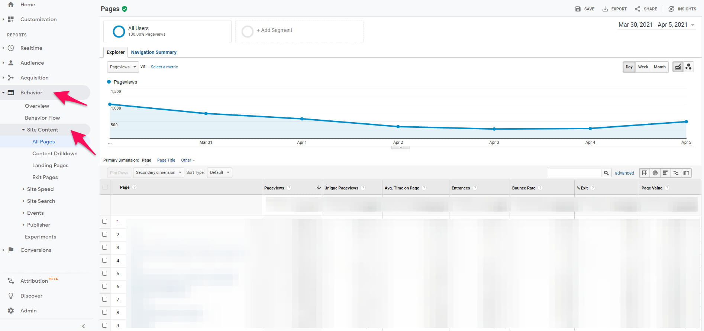Click the Apr 2 data point on chart
The height and width of the screenshot is (331, 704).
coord(398,127)
